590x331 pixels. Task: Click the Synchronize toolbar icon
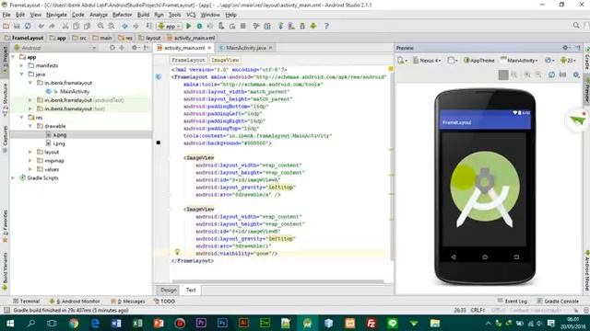click(28, 26)
